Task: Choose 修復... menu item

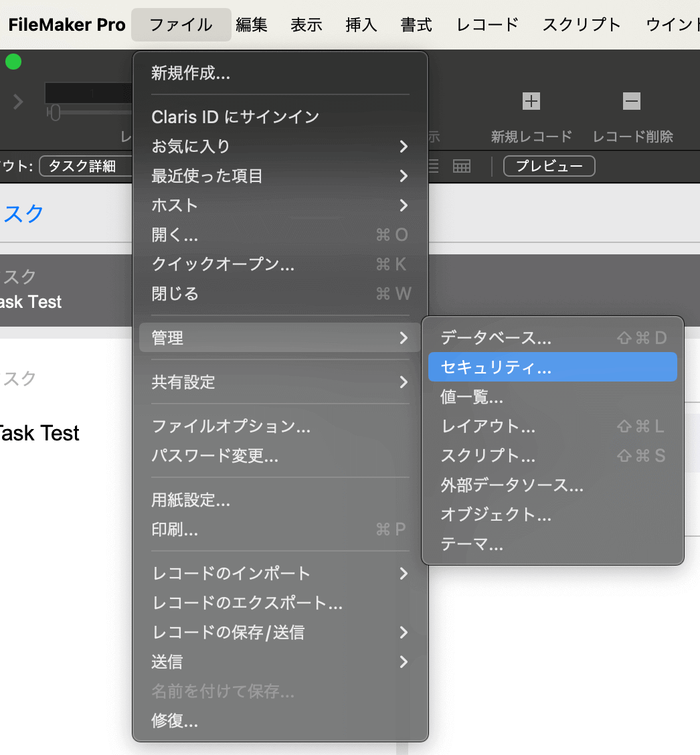Action: point(280,721)
